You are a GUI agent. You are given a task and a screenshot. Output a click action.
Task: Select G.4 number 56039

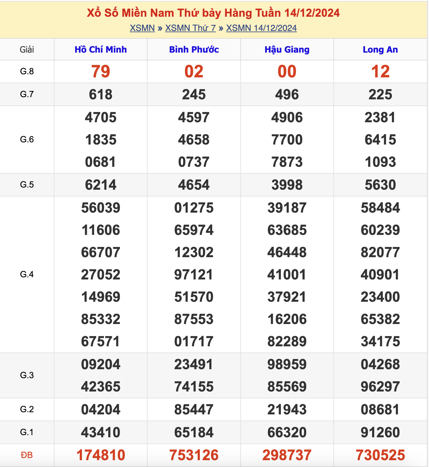pos(101,208)
